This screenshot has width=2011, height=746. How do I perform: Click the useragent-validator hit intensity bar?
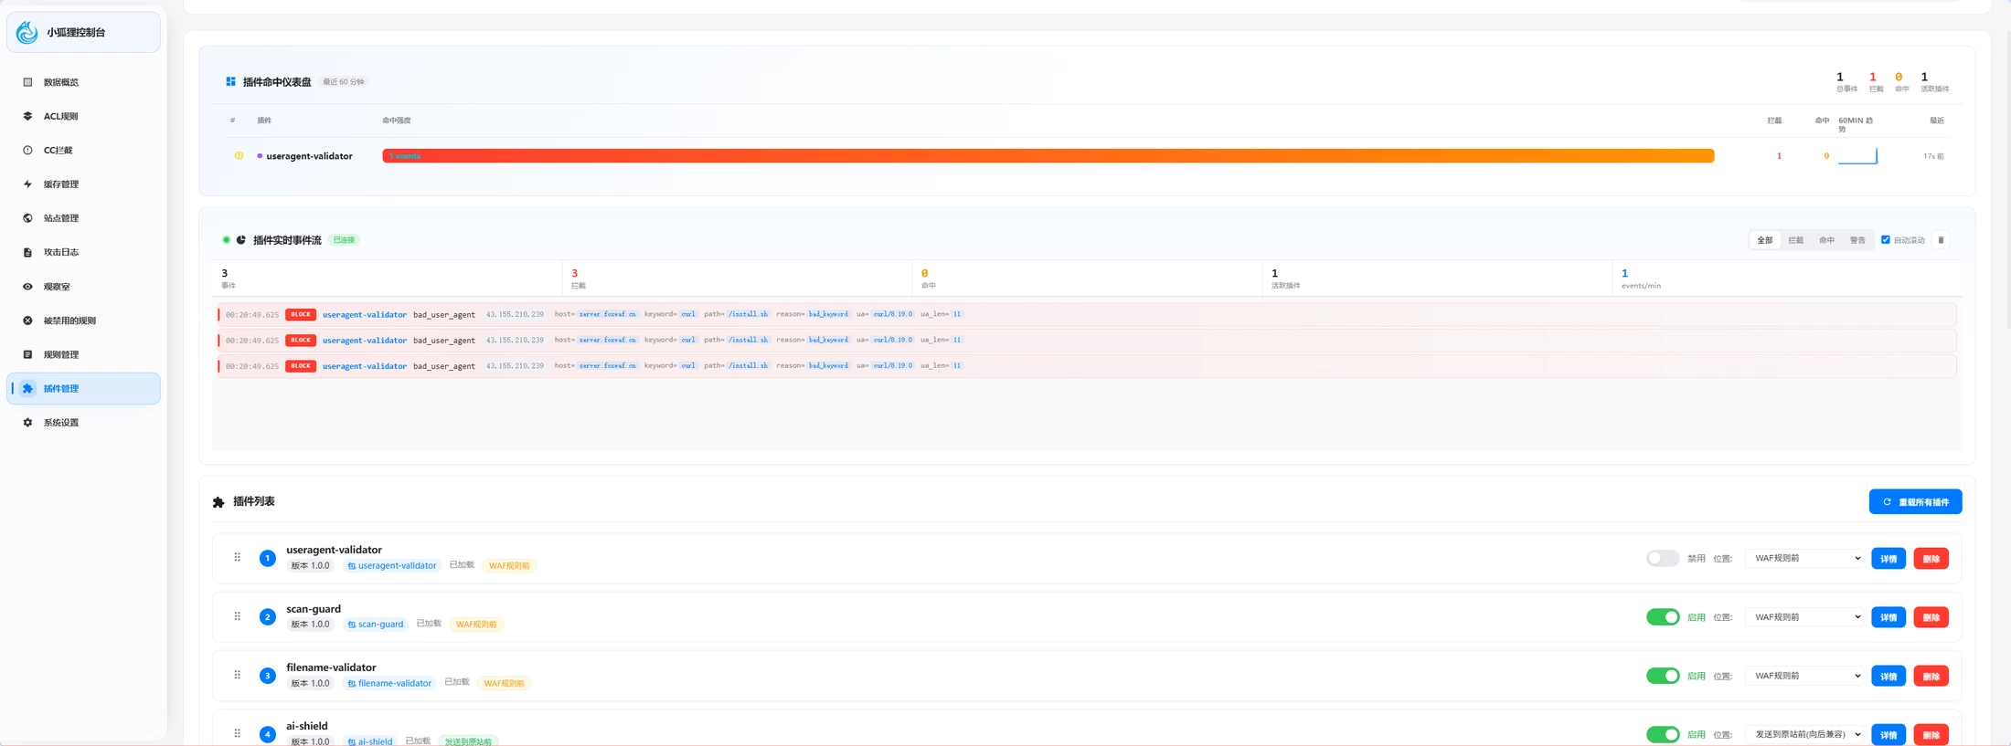[x=1048, y=156]
